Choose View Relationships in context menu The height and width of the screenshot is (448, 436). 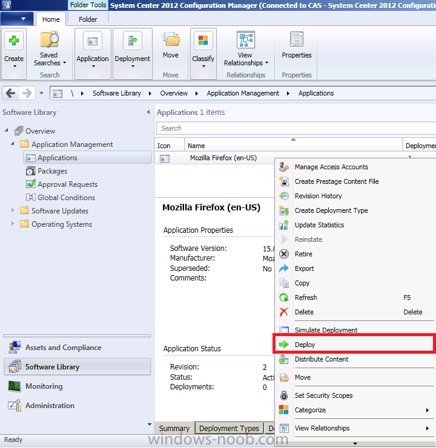[355, 428]
